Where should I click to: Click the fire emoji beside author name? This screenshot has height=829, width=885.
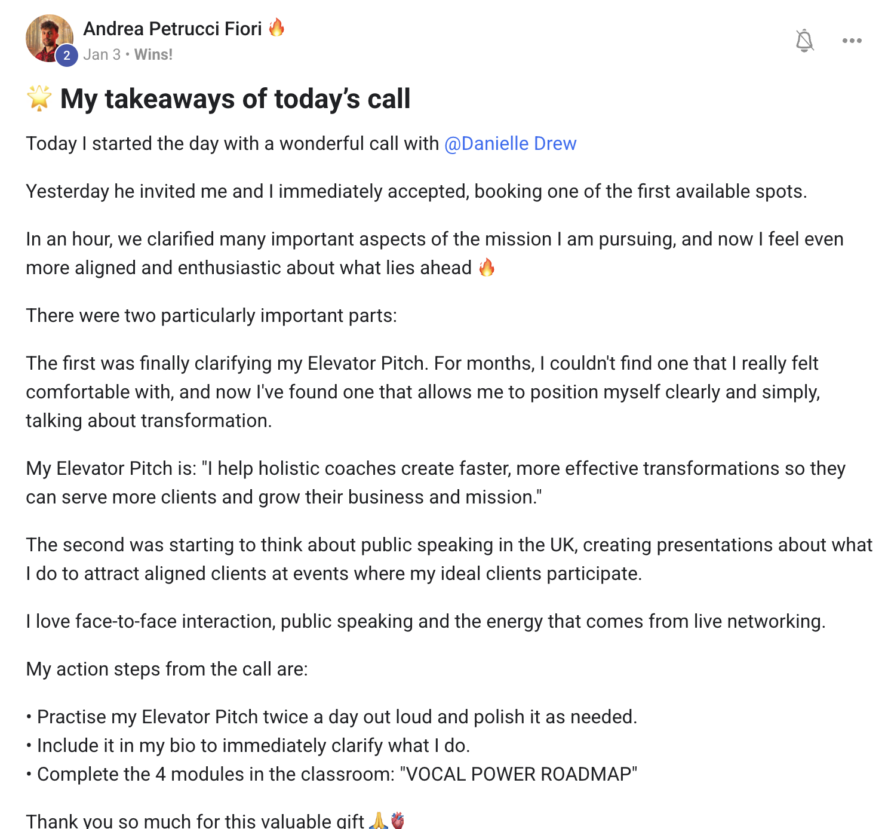(x=276, y=27)
